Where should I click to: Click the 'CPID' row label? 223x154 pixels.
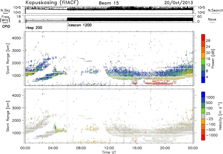pos(6,26)
